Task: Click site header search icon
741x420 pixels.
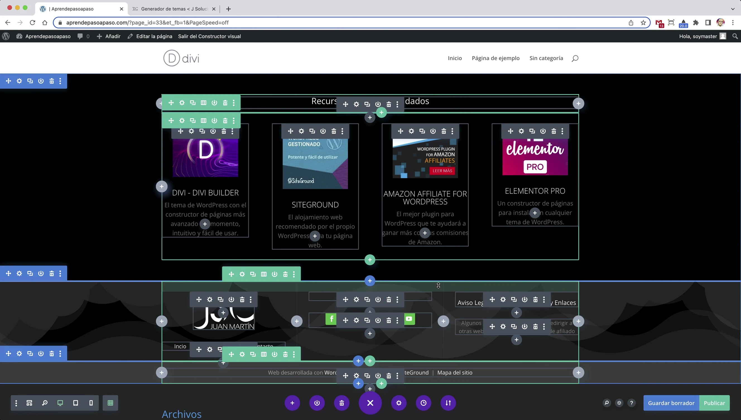Action: pos(575,58)
